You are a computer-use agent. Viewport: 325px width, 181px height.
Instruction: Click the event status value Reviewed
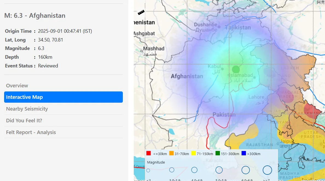point(48,66)
